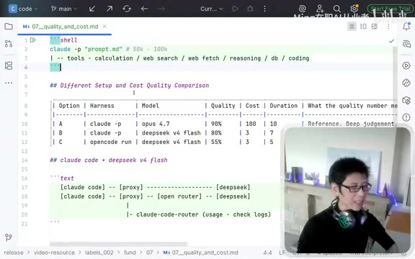Viewport: 415px width, 259px height.
Task: Open the Structure tool window icon
Action: pyautogui.click(x=9, y=65)
